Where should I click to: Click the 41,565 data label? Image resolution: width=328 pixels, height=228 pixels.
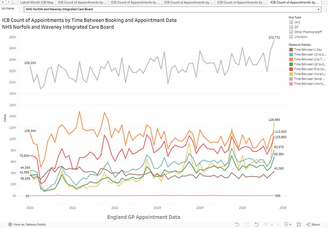[x=24, y=172]
